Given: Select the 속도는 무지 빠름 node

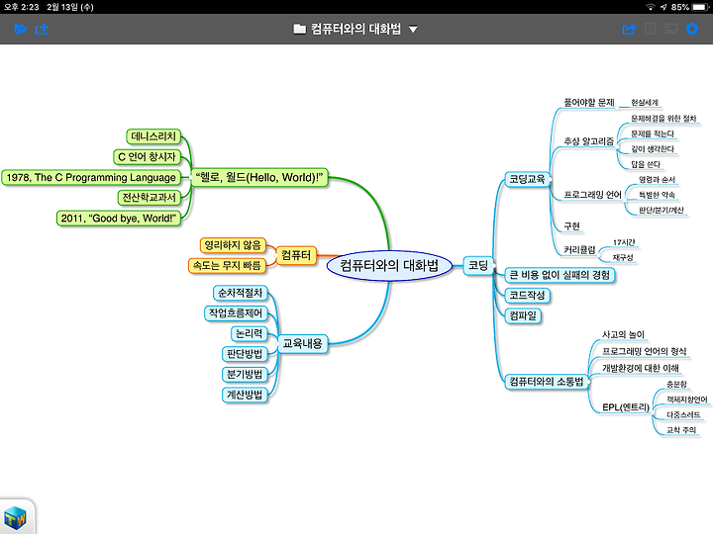Looking at the screenshot, I should tap(227, 265).
